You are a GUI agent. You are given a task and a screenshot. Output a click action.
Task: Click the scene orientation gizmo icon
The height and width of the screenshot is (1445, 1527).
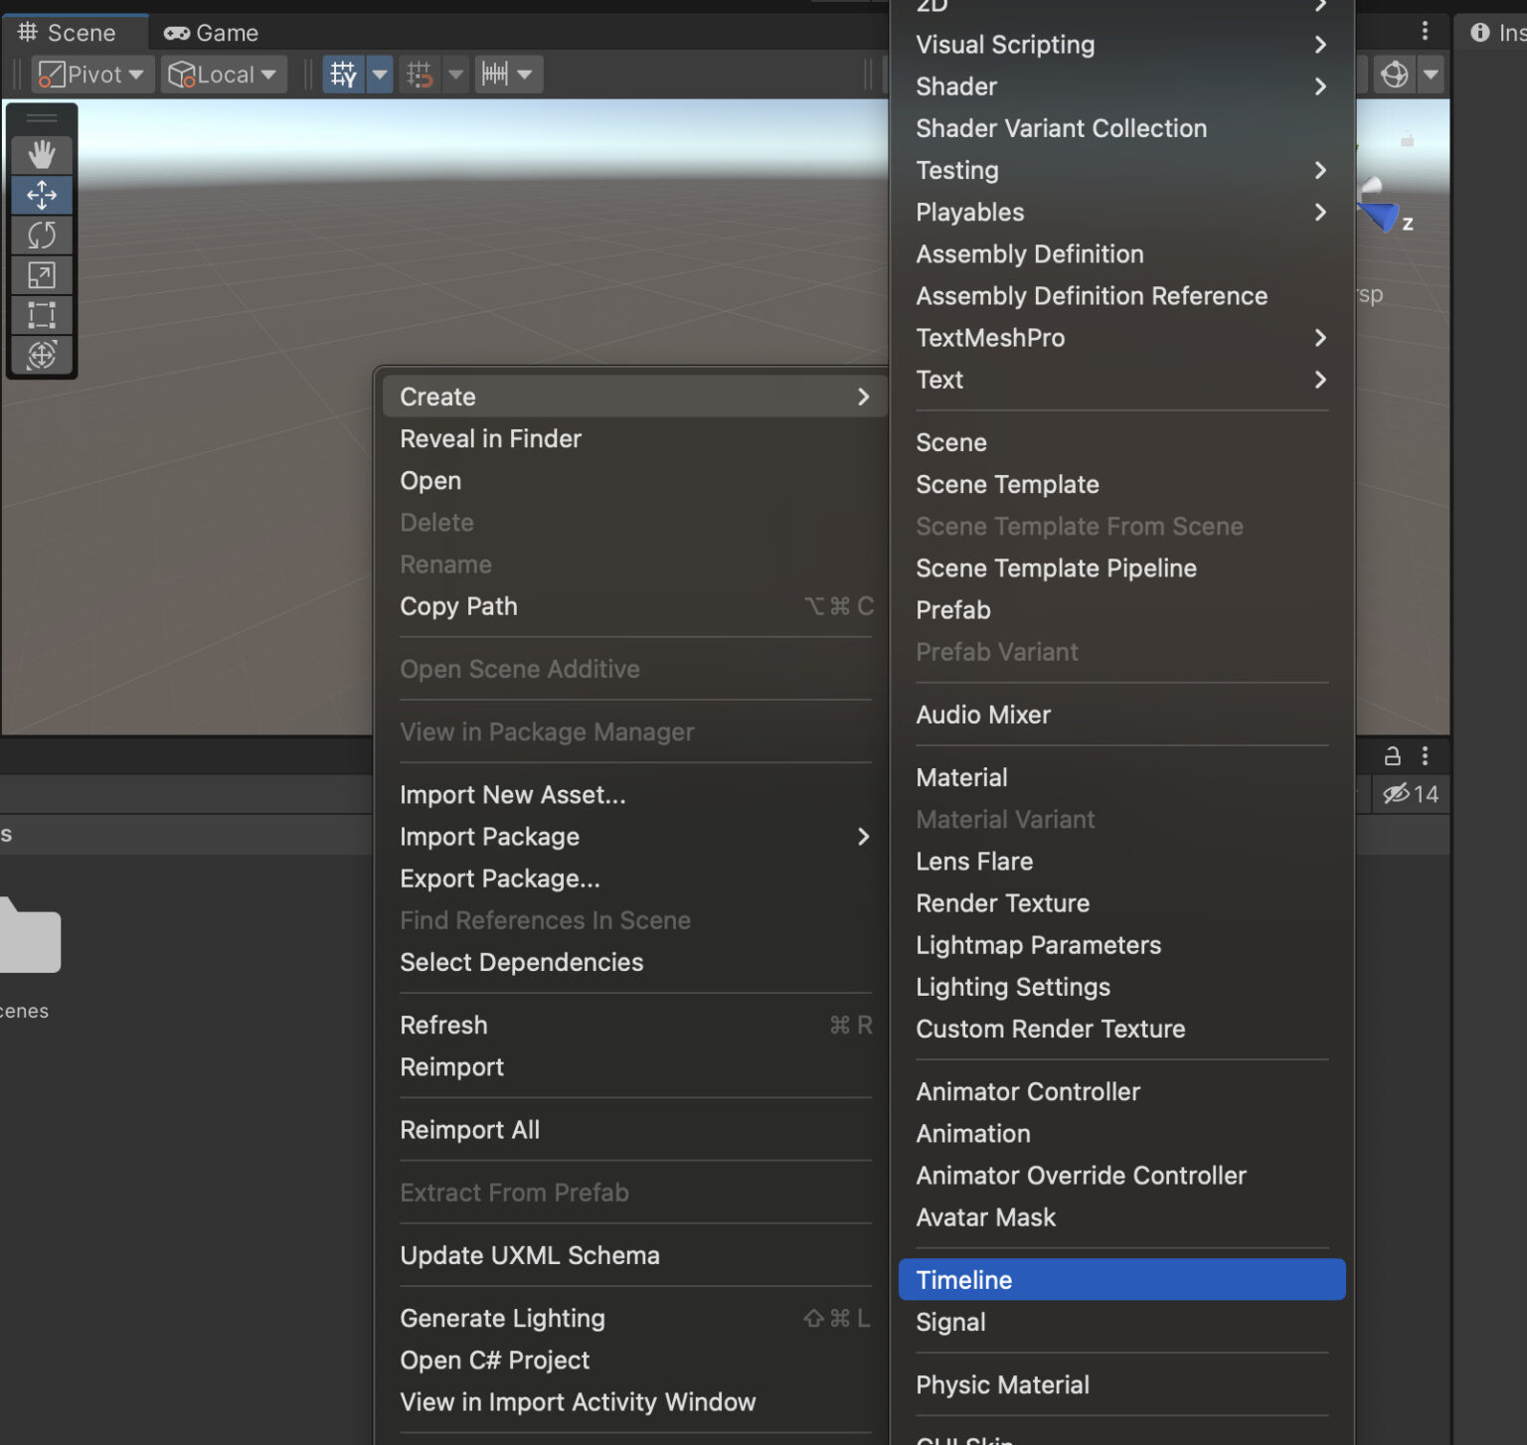[1395, 74]
